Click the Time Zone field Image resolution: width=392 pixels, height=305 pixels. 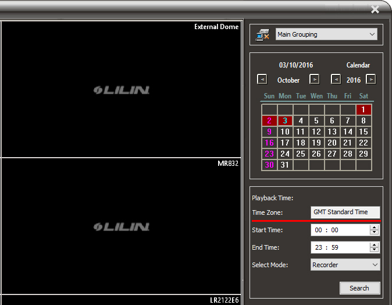(x=345, y=212)
